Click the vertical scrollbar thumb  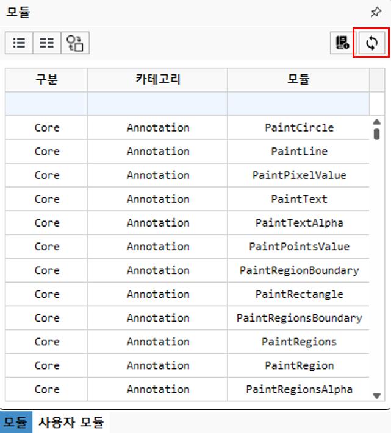[x=376, y=133]
